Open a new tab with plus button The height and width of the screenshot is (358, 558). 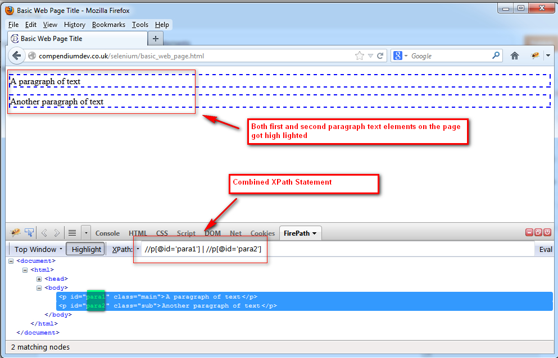[155, 40]
